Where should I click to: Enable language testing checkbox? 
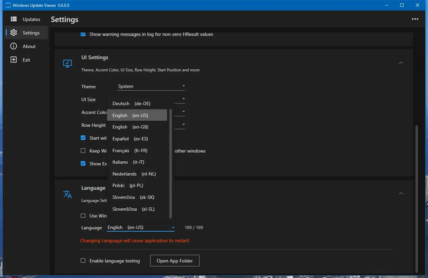83,261
